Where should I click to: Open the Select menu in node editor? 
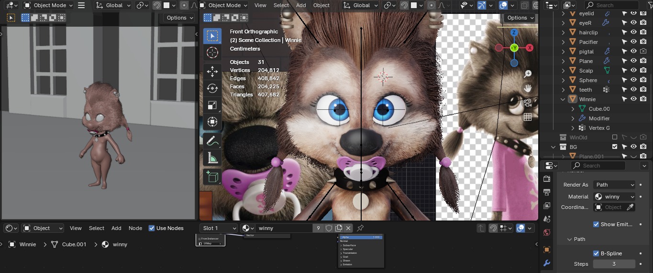[96, 228]
